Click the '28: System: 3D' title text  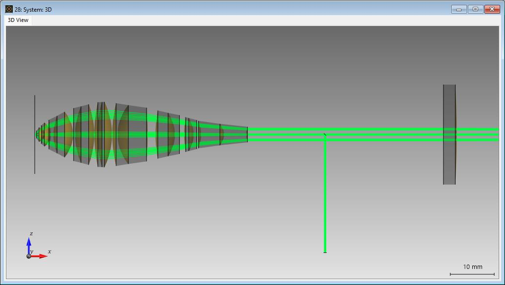click(33, 10)
